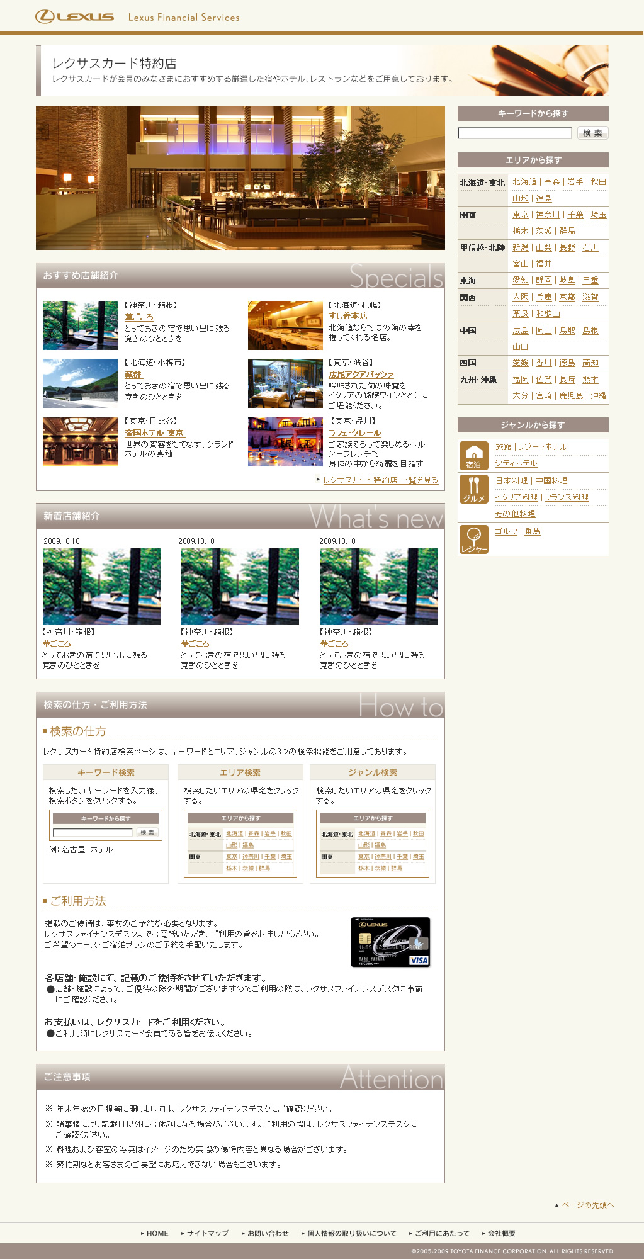Jump to page top via ページの先頭へ
Screen dimensions: 644x1259
[587, 1205]
